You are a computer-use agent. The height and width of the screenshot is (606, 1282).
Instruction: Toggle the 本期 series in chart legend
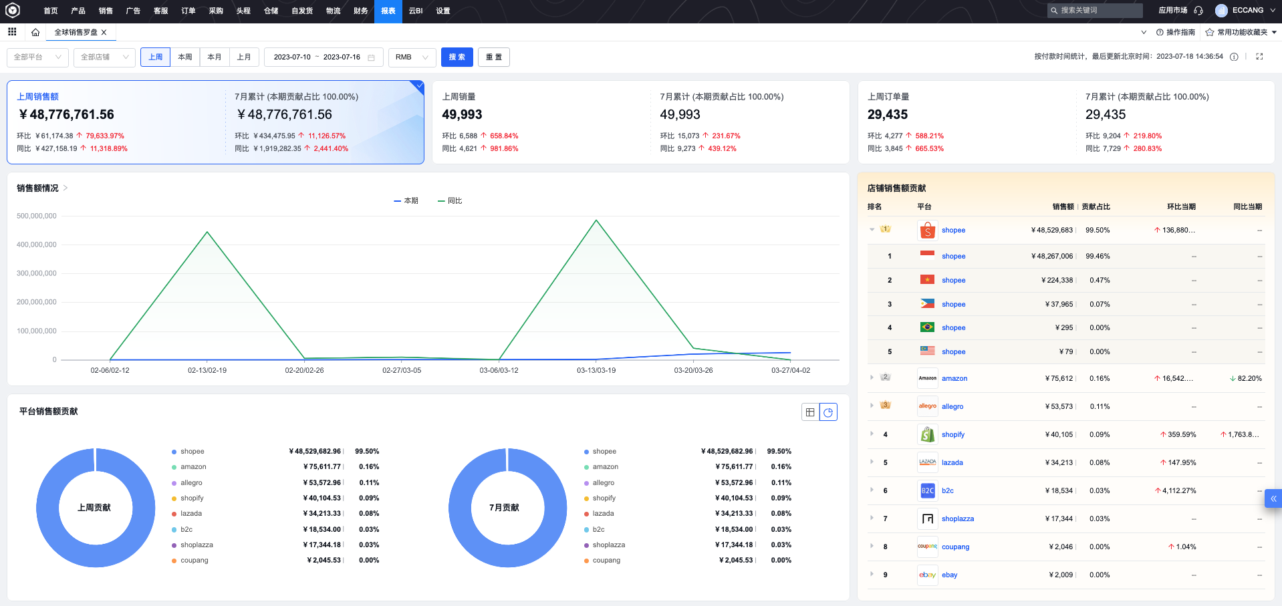[406, 201]
